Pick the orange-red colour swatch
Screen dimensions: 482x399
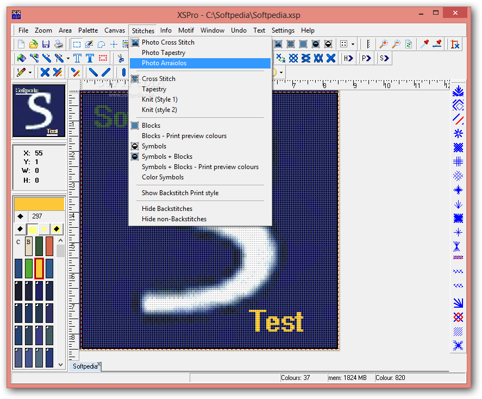click(x=49, y=246)
